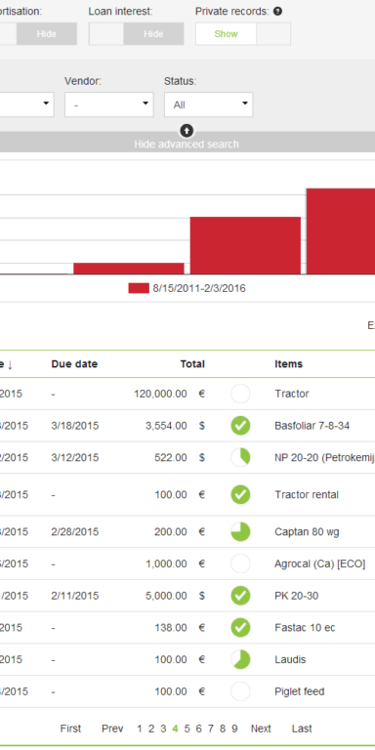Click the partial payment icon for NP 20-20
The image size is (375, 750).
(240, 458)
